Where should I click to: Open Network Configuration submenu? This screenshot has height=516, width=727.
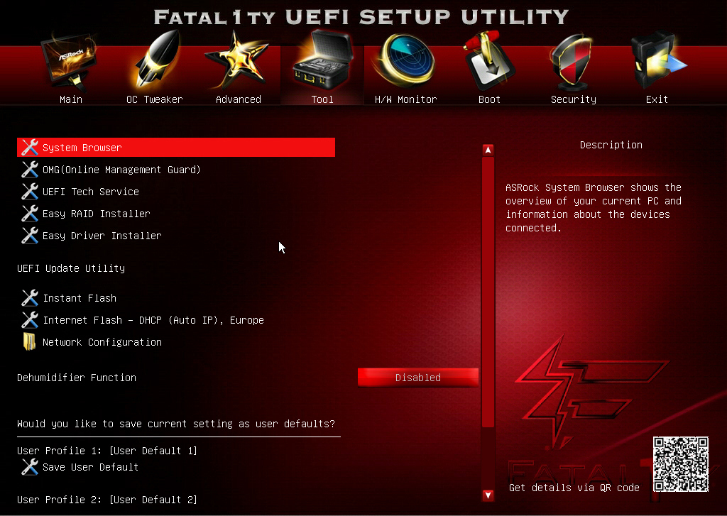102,341
